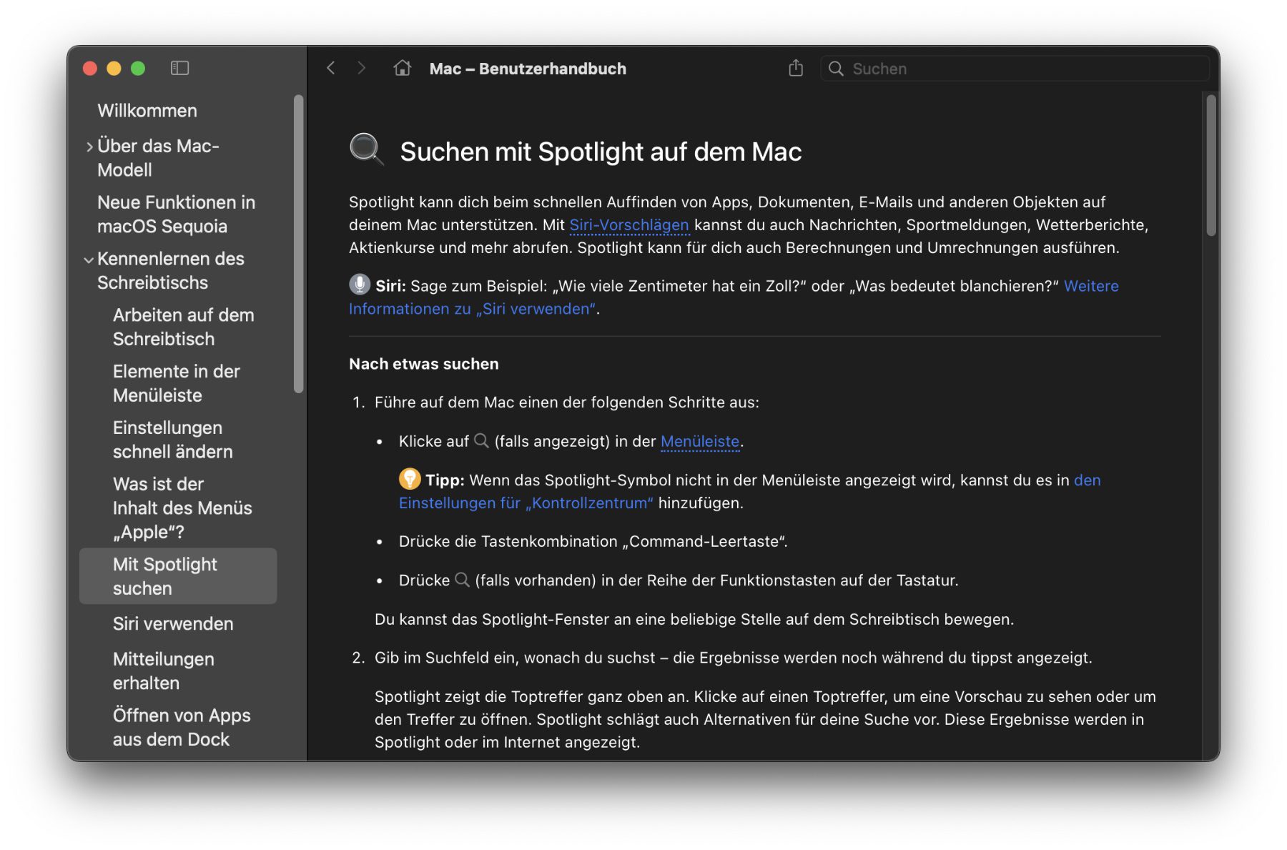The height and width of the screenshot is (850, 1287).
Task: Click the yellow lightbulb Tipp icon
Action: pos(410,478)
